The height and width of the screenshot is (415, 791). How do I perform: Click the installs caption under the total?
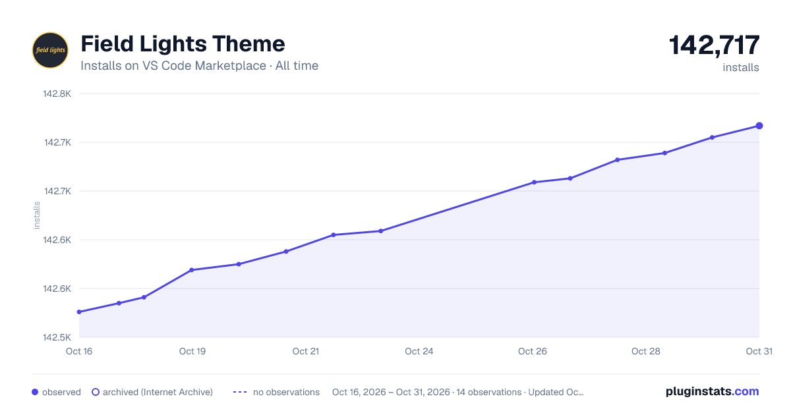[741, 67]
